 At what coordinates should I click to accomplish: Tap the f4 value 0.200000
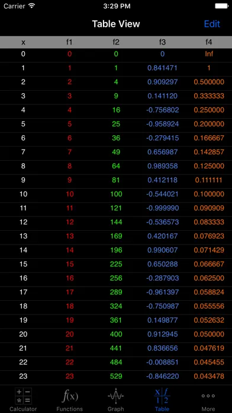pyautogui.click(x=209, y=124)
